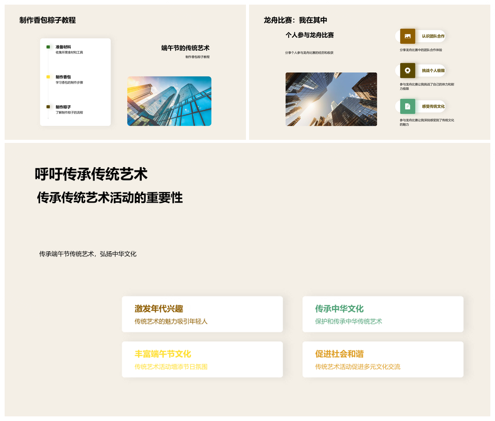Select the upward-view skyscraper photo with sunlight
Screen dimensions: 495x421
coord(331,99)
